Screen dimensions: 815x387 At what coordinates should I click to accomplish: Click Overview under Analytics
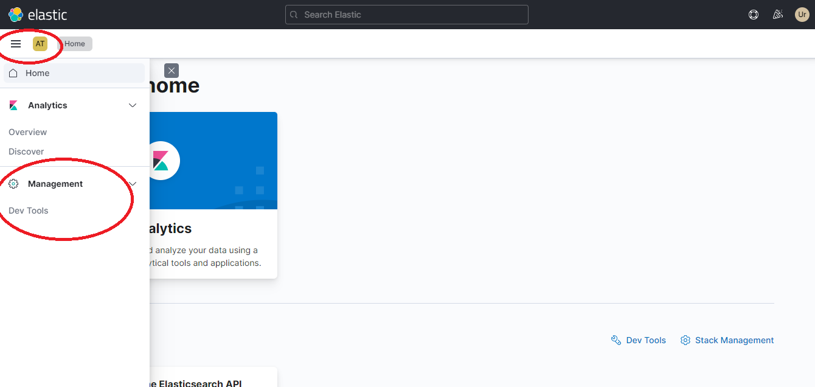27,132
